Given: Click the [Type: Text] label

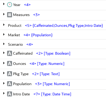Looking at the screenshot, I should (x=50, y=74).
